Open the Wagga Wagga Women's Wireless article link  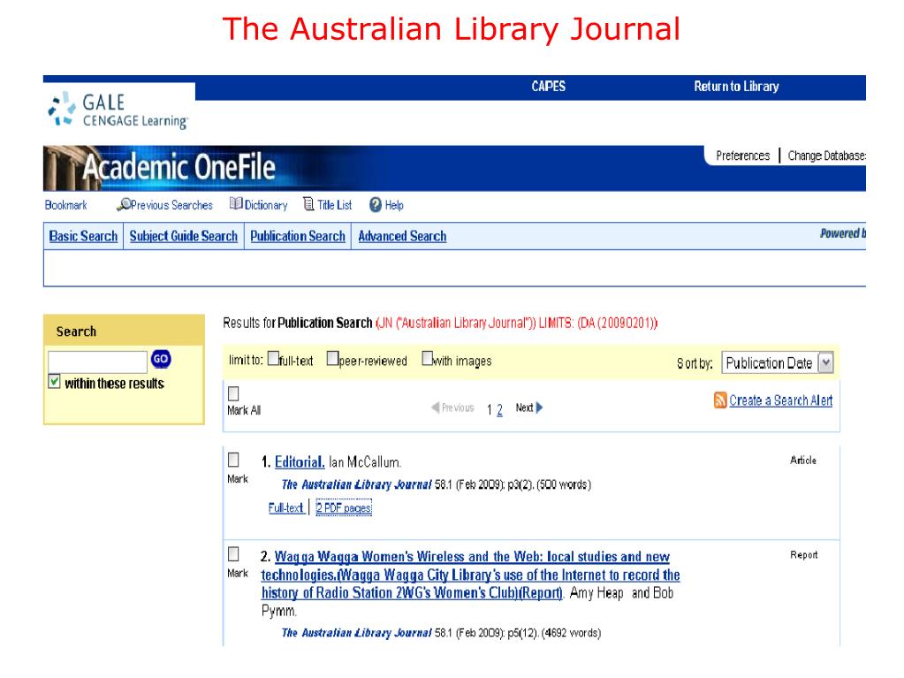[x=470, y=575]
